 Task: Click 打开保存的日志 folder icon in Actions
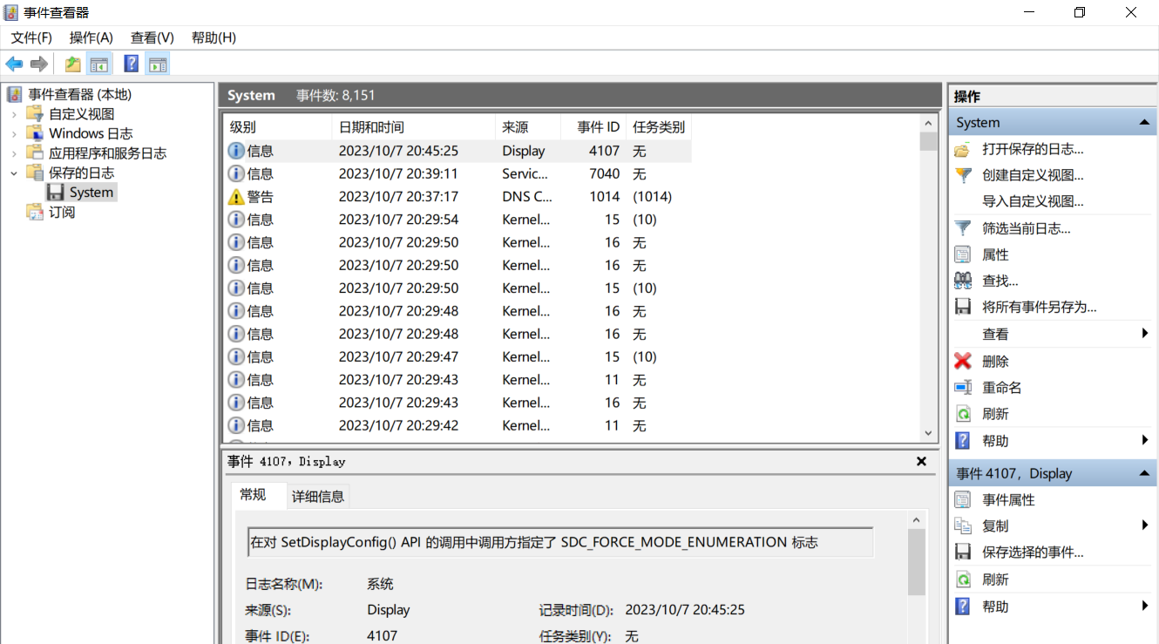point(963,149)
